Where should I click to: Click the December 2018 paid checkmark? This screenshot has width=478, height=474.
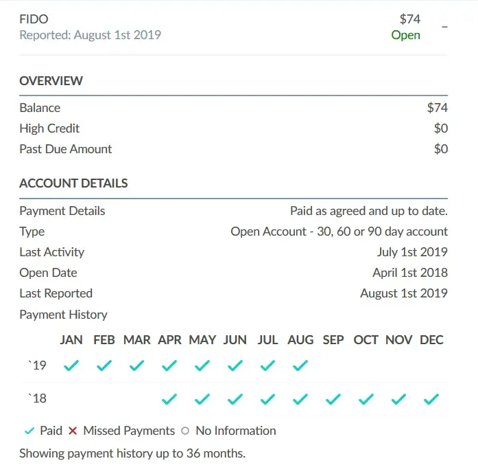pyautogui.click(x=431, y=398)
